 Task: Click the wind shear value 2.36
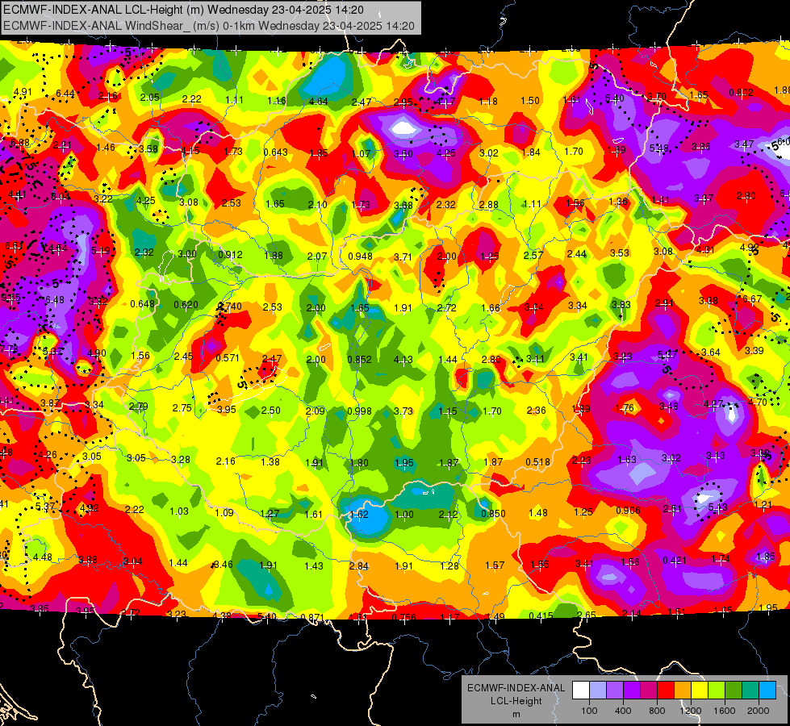[536, 411]
